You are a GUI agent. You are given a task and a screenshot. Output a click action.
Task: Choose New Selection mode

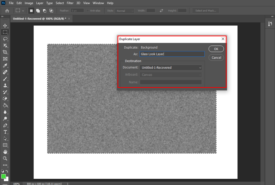tap(31, 11)
